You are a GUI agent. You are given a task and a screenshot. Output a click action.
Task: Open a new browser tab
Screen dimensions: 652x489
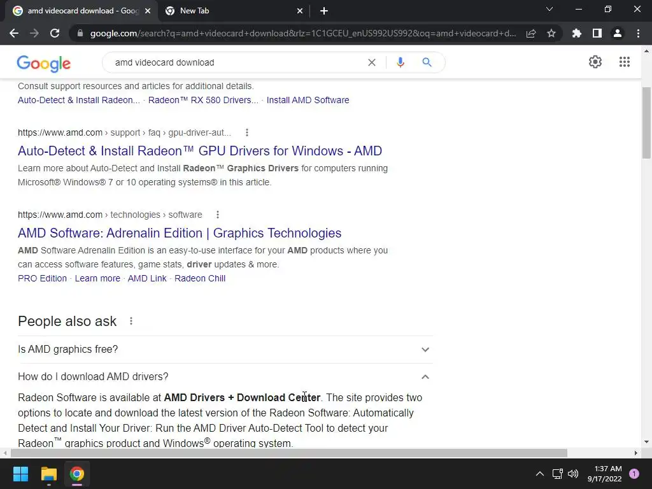coord(324,11)
